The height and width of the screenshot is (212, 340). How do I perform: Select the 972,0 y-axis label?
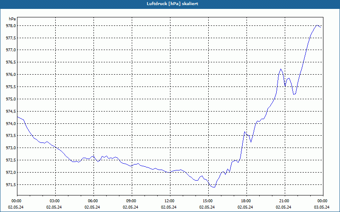point(11,173)
